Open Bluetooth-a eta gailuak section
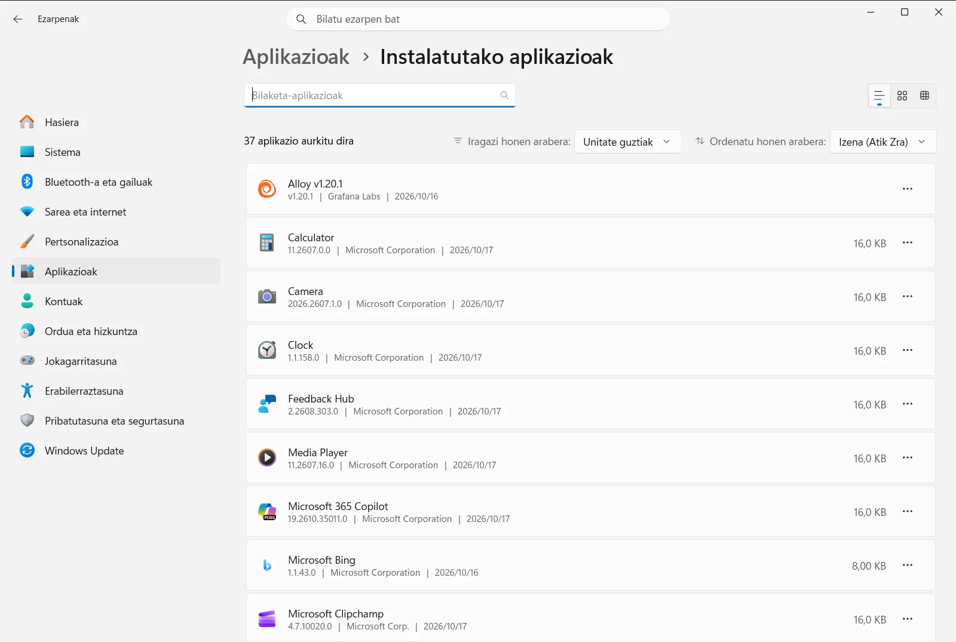 [117, 182]
